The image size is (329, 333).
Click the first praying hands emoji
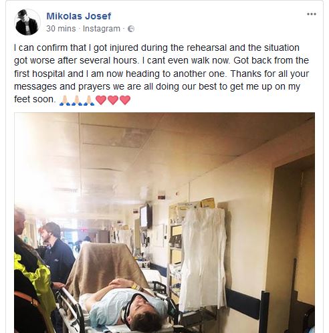coord(65,100)
